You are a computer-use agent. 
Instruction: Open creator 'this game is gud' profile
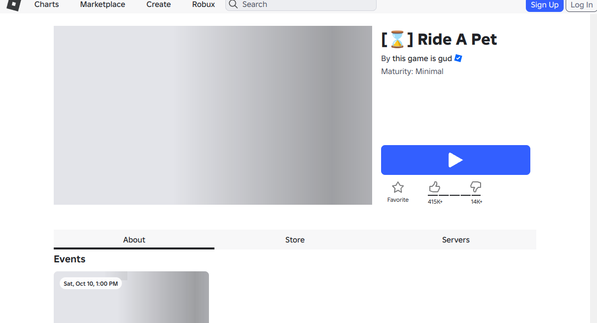[422, 58]
